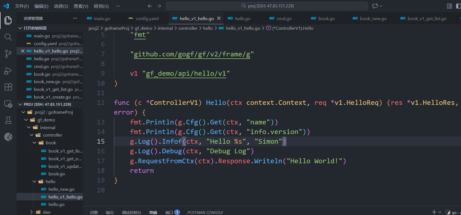Screen dimensions: 461x215
Task: Open the Copilot dropdown arrow in title bar
Action: pos(381,6)
